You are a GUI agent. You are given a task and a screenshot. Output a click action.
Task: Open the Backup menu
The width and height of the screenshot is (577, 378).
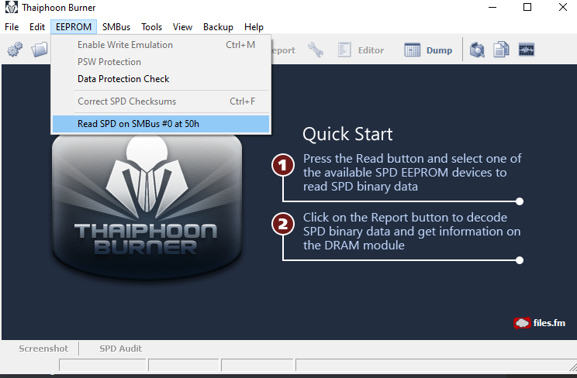click(218, 27)
